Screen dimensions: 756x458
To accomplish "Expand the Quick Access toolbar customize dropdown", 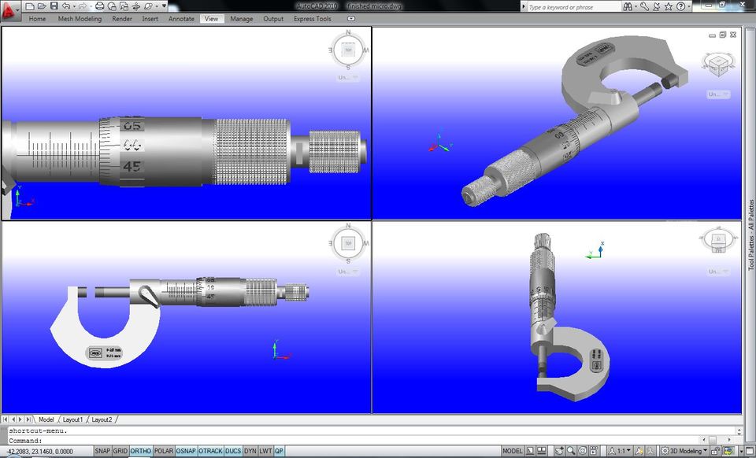I will [164, 5].
